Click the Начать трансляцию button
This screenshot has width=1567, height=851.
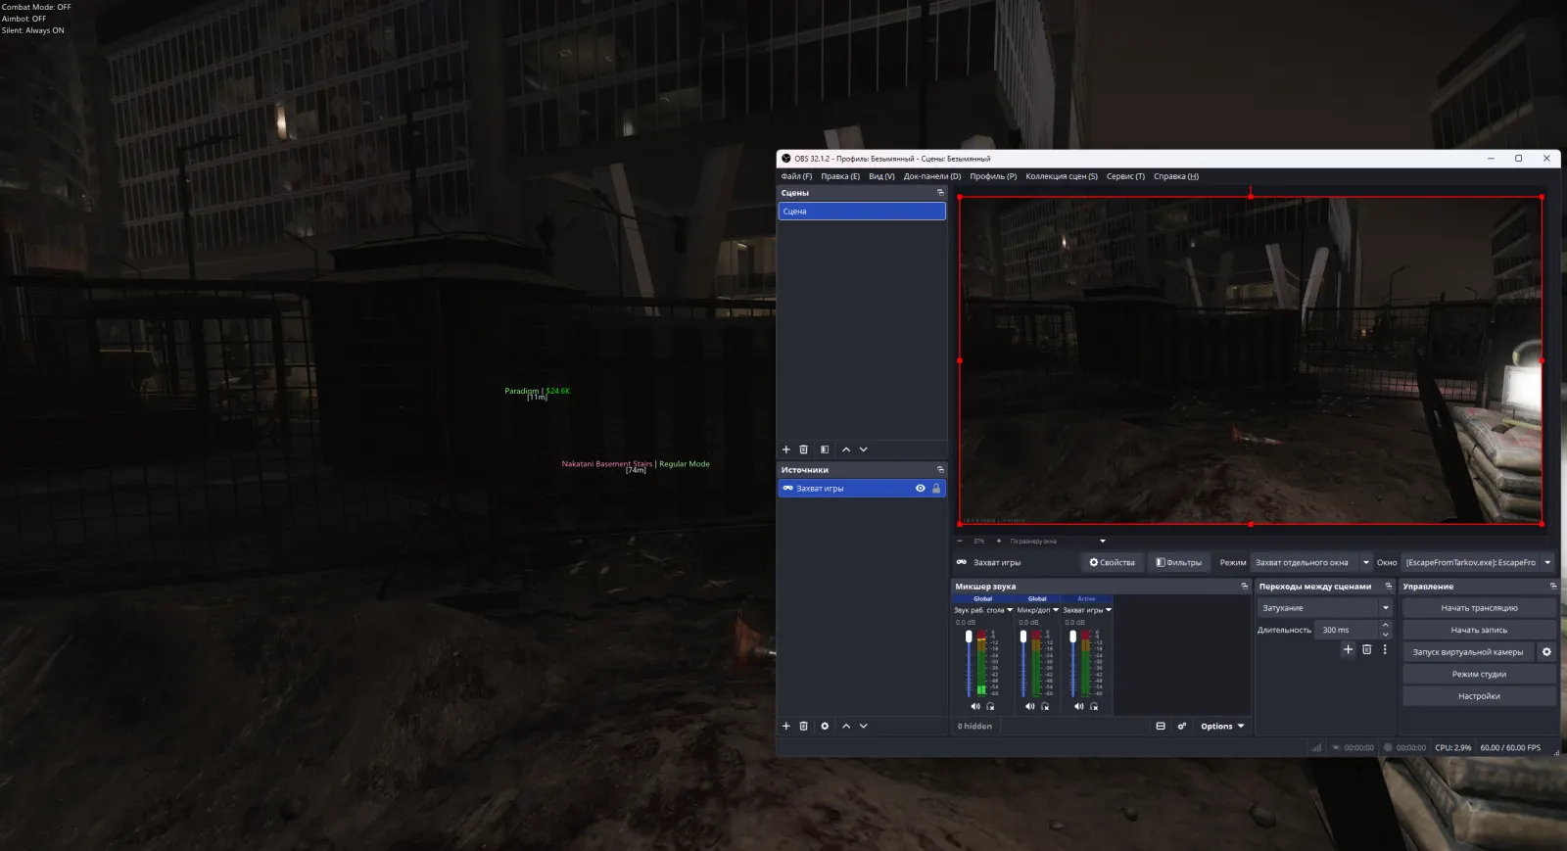[1479, 608]
